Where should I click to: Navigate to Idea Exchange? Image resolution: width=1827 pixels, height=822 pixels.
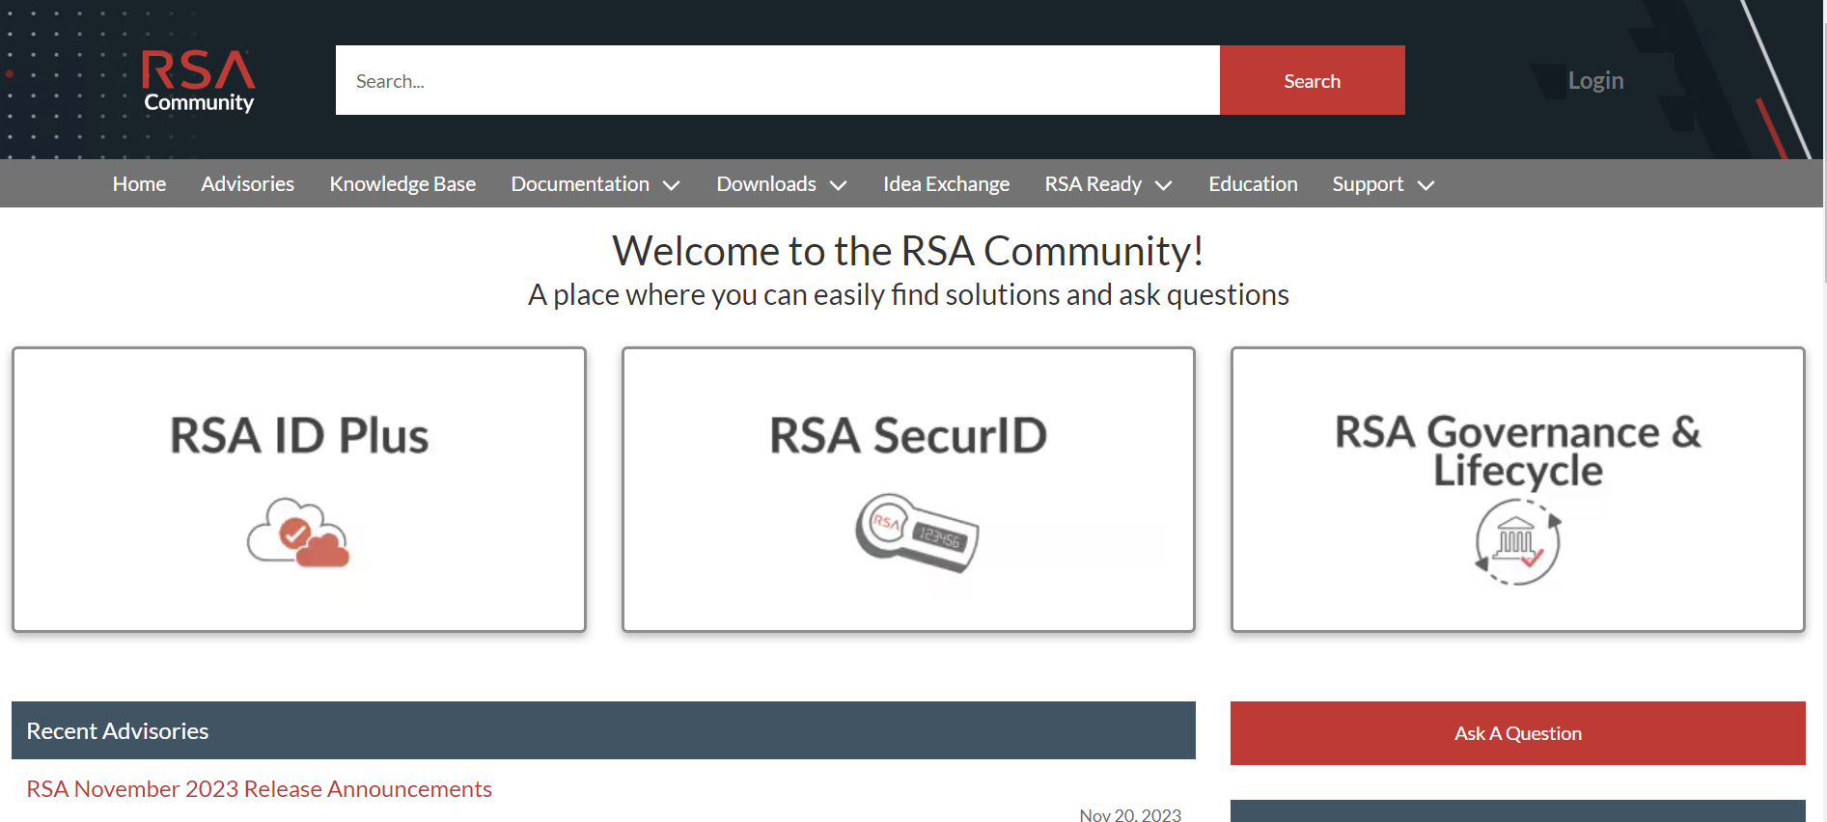[x=946, y=184]
